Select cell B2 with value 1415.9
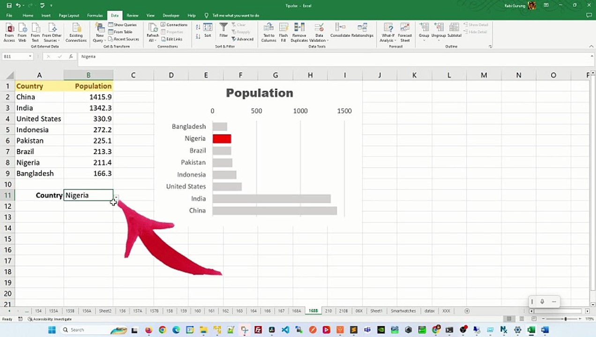596x337 pixels. 88,97
